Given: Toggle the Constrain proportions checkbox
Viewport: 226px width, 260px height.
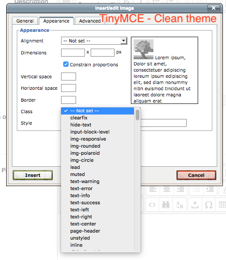Looking at the screenshot, I should [66, 65].
